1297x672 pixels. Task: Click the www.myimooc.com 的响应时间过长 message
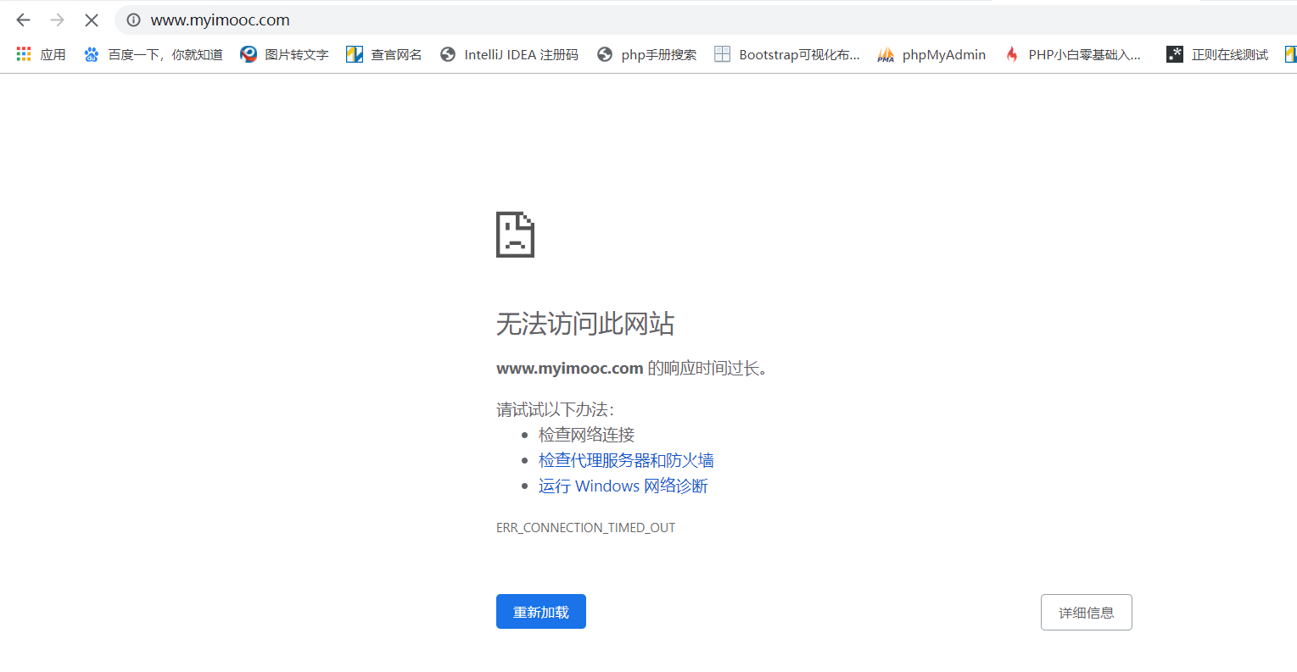click(632, 369)
